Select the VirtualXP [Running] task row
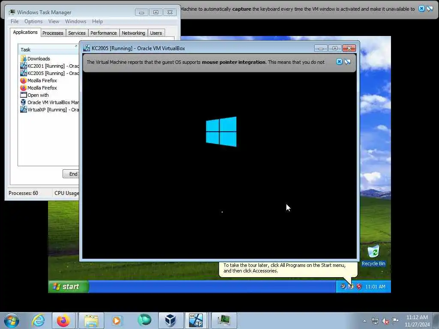The width and height of the screenshot is (439, 329). click(x=49, y=109)
